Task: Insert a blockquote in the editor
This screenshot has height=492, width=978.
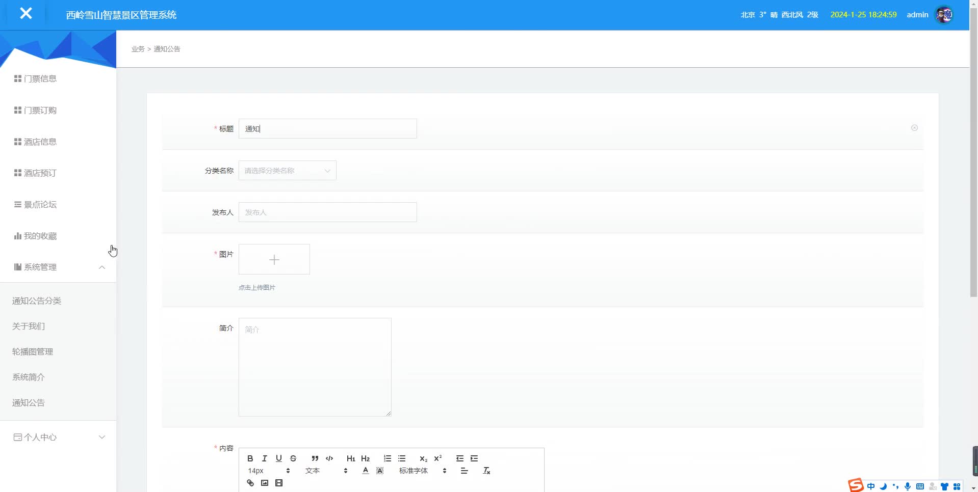Action: [315, 458]
